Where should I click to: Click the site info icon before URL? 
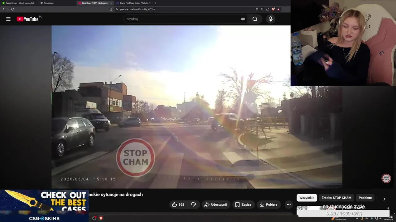coord(117,9)
